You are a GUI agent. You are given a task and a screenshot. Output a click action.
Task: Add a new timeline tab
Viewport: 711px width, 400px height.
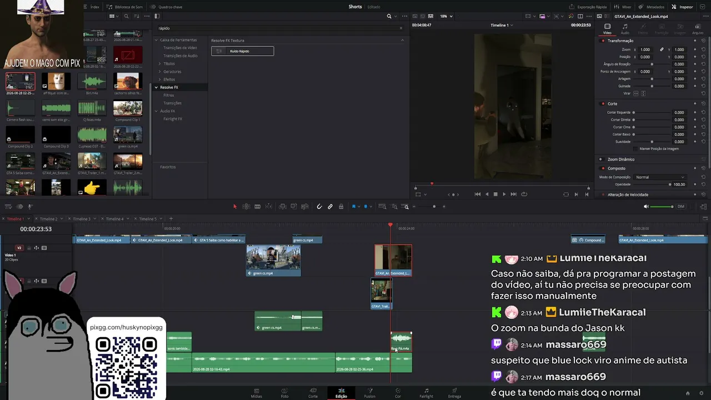171,219
